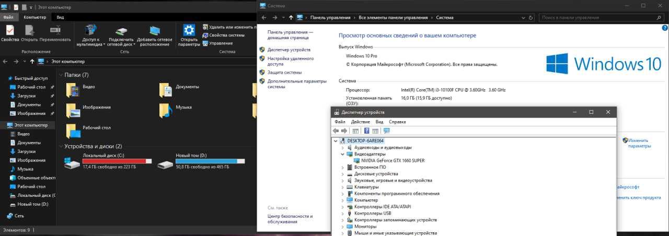Open recent locations chevron in Explorer

pyautogui.click(x=25, y=62)
